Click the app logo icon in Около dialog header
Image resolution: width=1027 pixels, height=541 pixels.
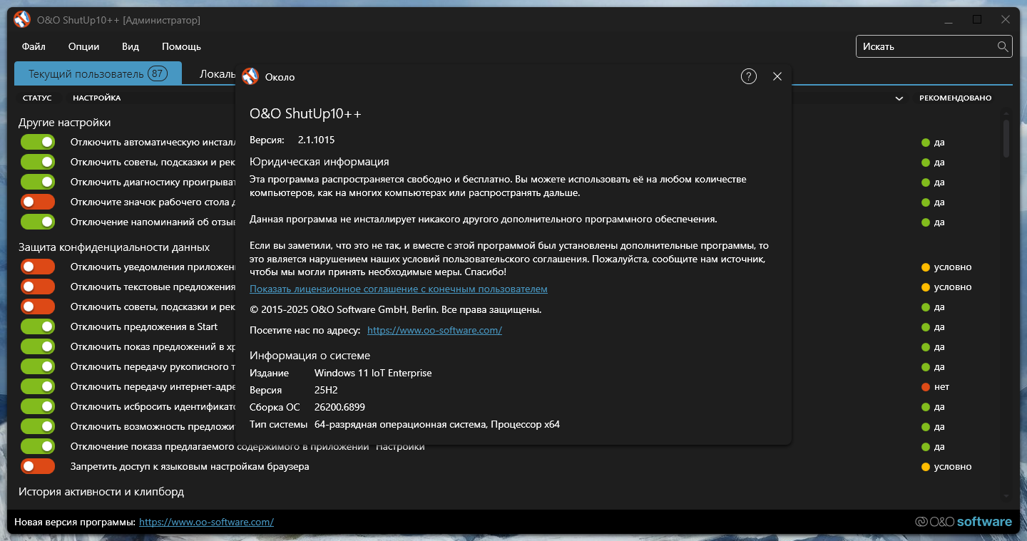point(250,76)
